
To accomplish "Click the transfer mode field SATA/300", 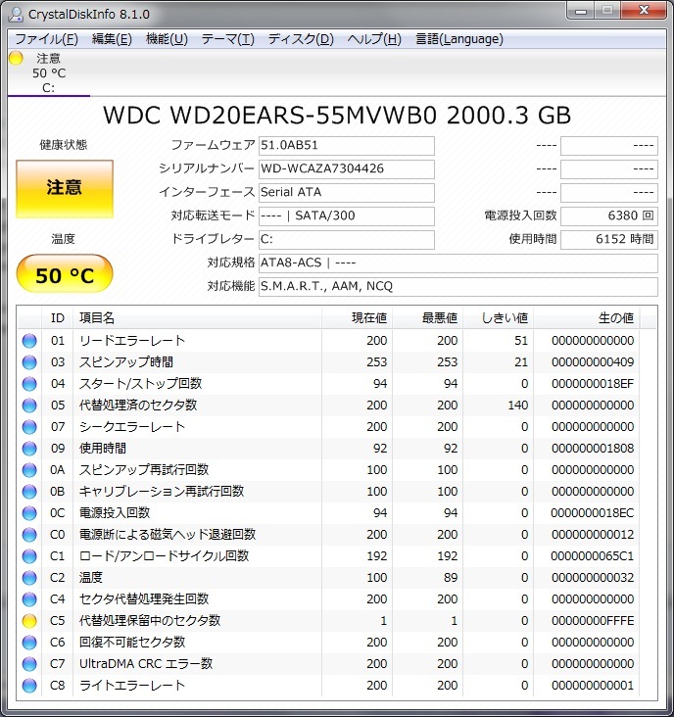I will (x=346, y=215).
